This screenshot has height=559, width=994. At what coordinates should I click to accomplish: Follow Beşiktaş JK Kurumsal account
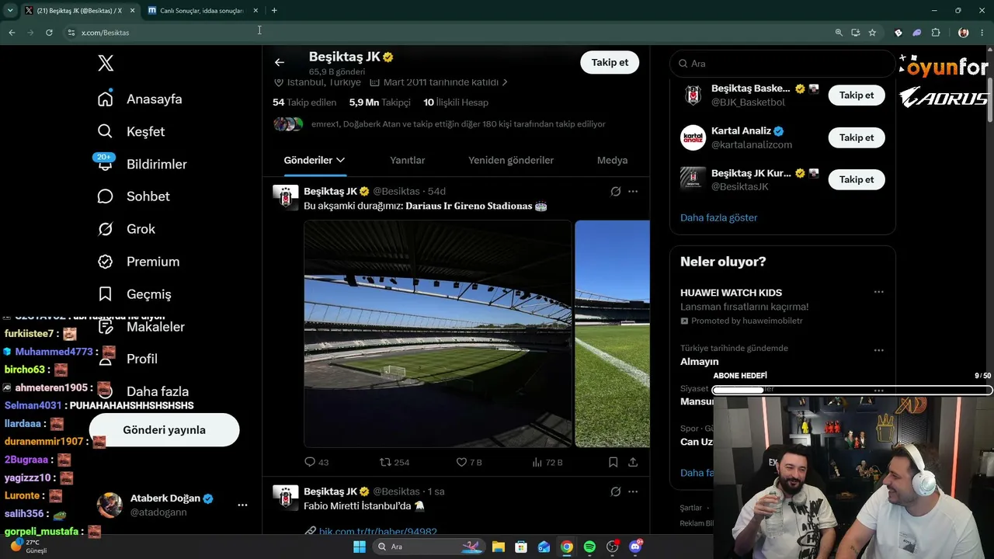[857, 179]
